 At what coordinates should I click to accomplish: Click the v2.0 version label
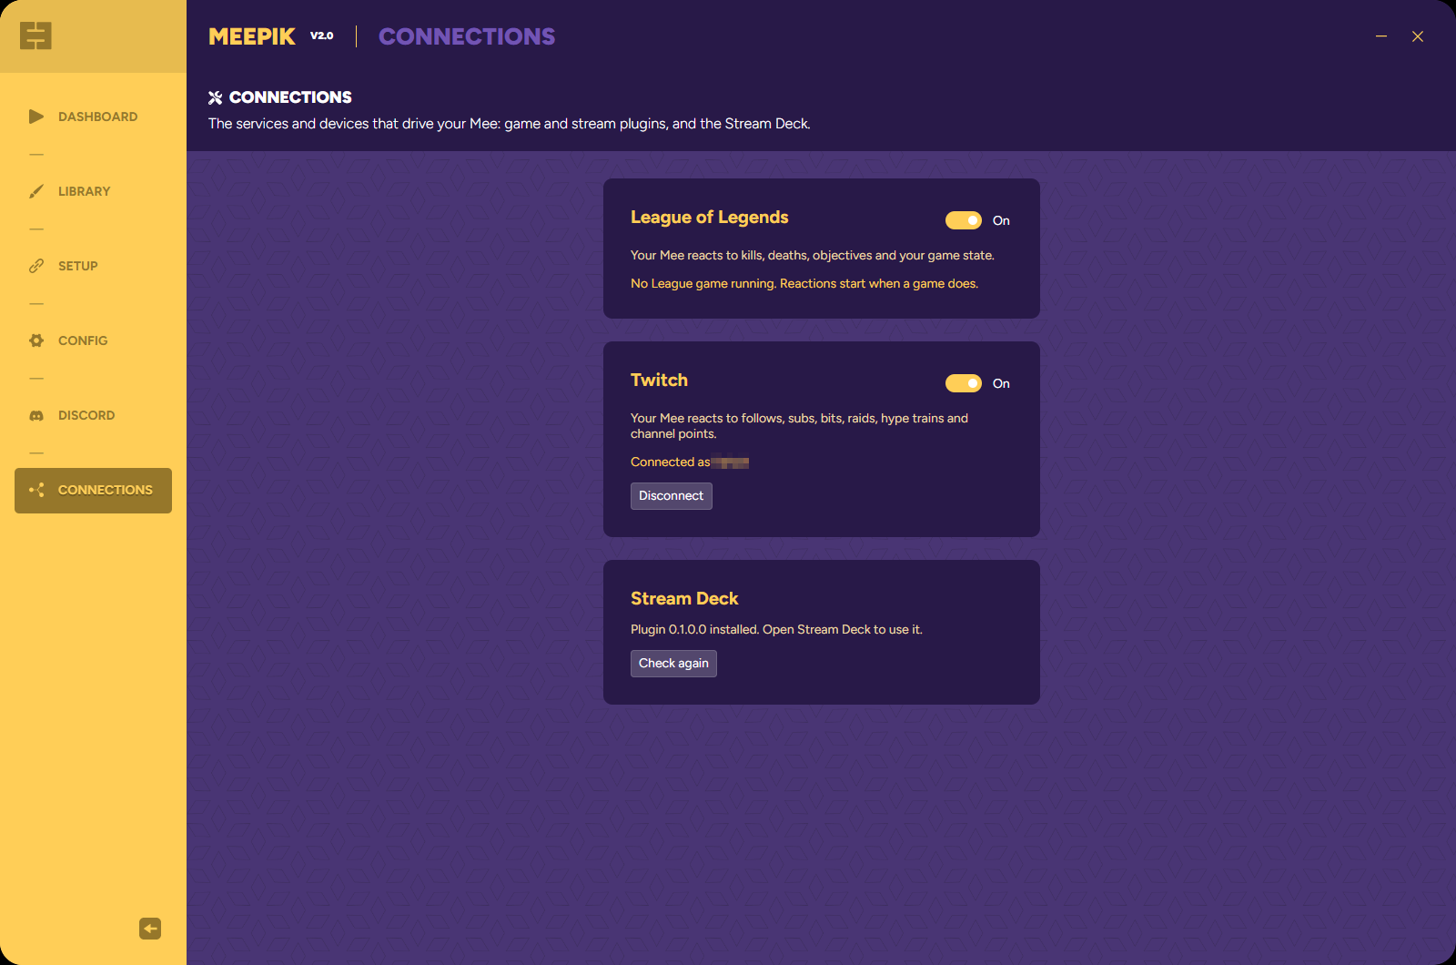pos(322,36)
